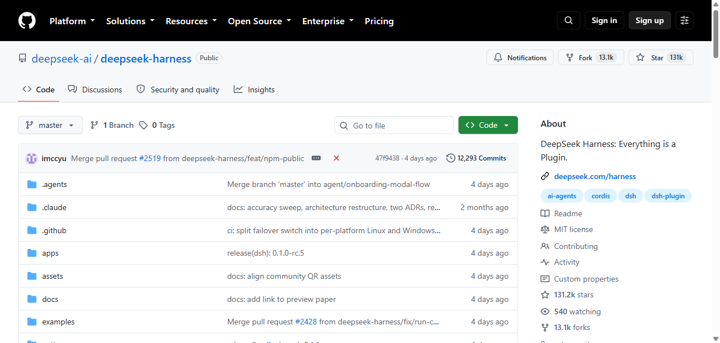The image size is (720, 343).
Task: Click the link chain icon beside deepseek.com/harness
Action: click(x=545, y=176)
